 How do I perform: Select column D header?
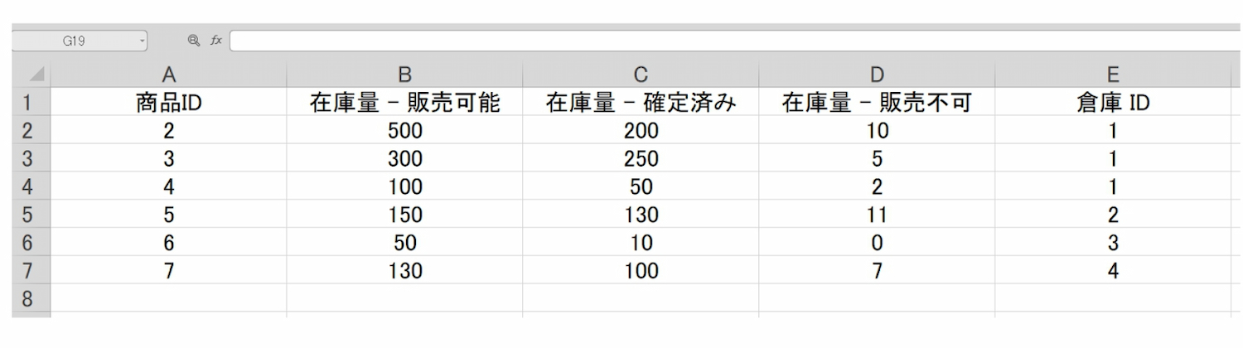[877, 75]
